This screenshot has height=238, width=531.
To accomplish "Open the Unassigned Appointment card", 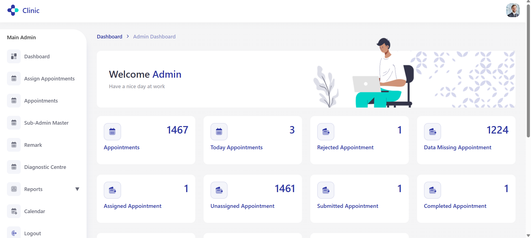I will click(x=242, y=206).
